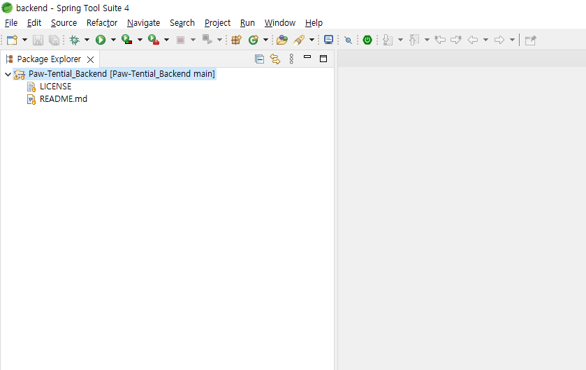
Task: Open the Search menu
Action: (x=182, y=23)
